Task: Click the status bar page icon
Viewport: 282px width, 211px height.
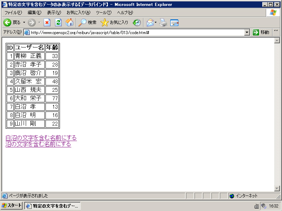Action: pos(5,196)
